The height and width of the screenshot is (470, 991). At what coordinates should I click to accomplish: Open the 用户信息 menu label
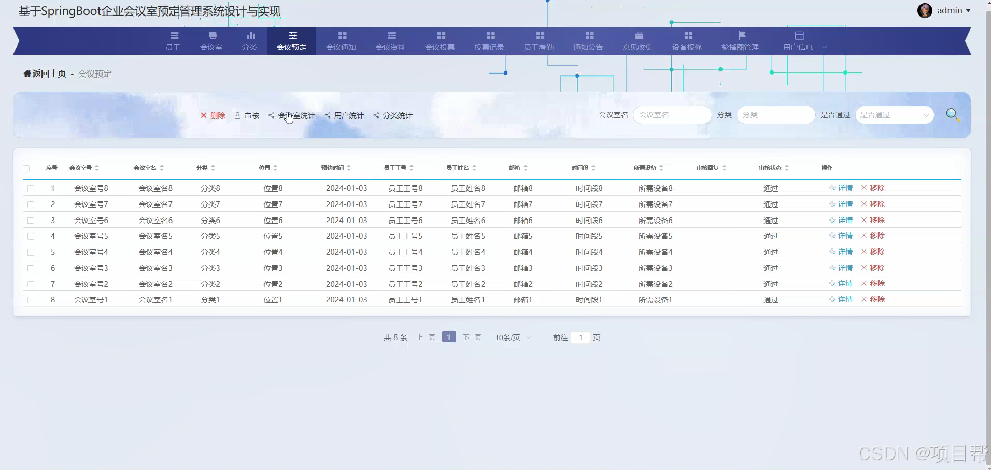coord(798,47)
